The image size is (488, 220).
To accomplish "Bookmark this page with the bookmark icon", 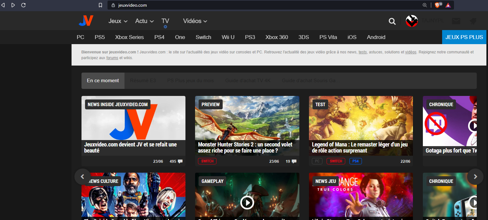I will [100, 5].
